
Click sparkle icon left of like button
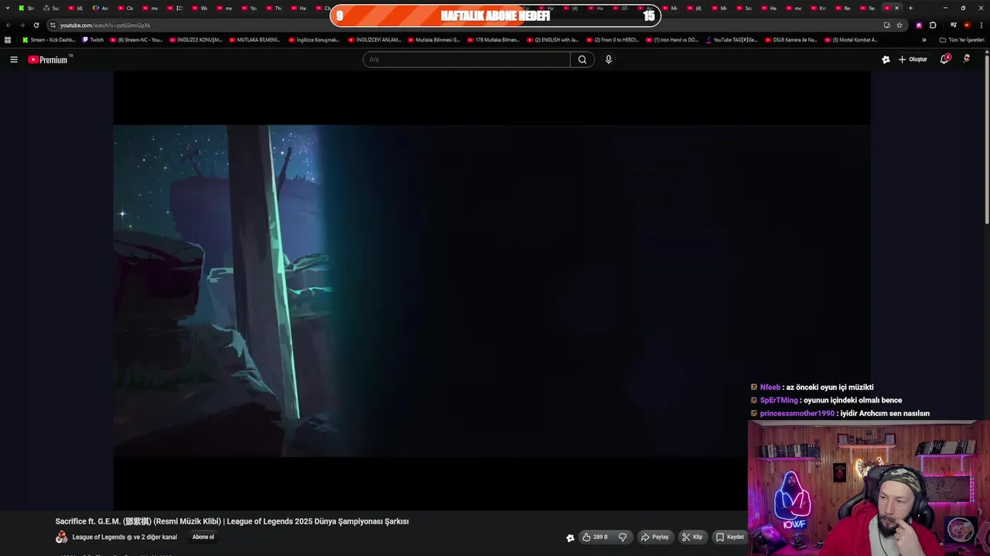click(570, 537)
